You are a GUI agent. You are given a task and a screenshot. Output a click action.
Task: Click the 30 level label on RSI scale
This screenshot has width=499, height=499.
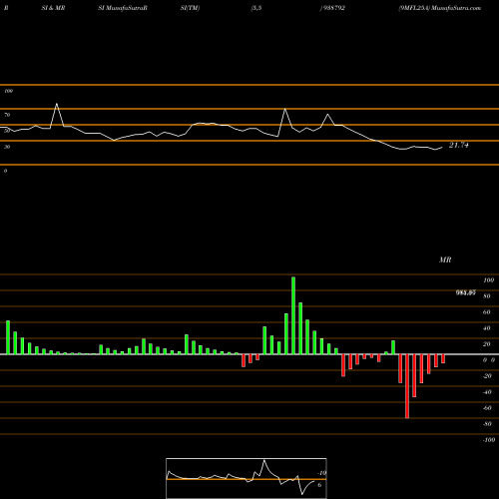coord(7,147)
